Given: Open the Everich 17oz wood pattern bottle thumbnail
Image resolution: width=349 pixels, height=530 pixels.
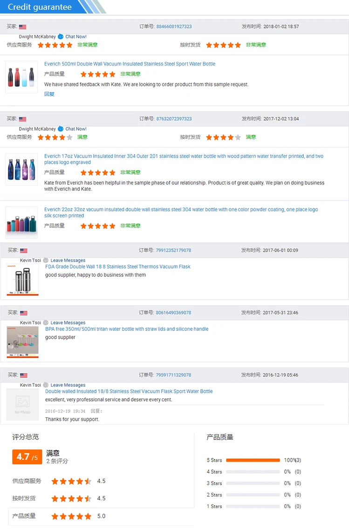Looking at the screenshot, I should point(22,169).
